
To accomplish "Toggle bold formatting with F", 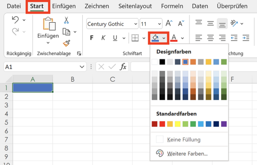I will 92,38.
